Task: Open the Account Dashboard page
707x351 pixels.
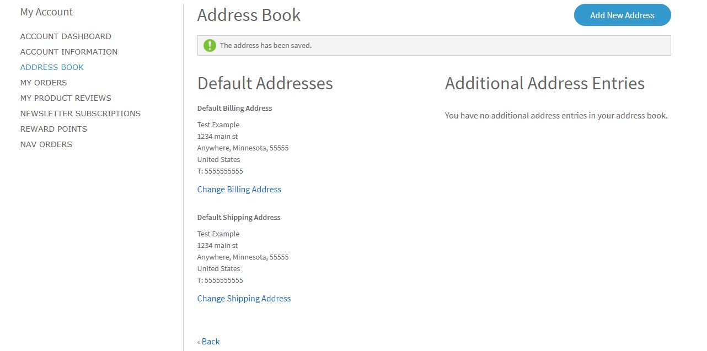Action: (66, 36)
